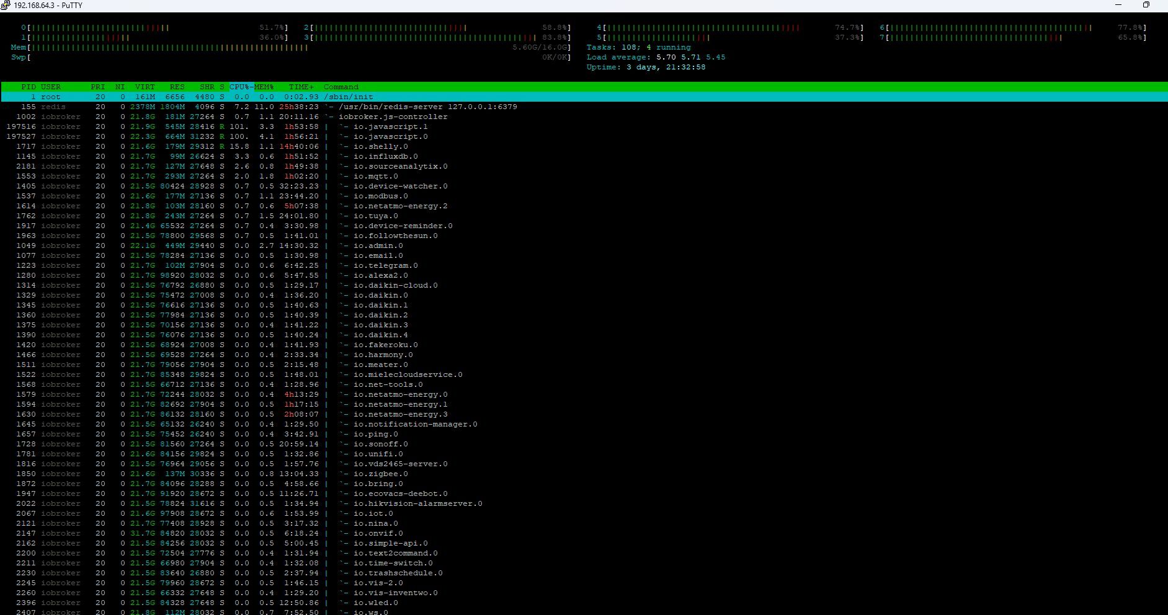Sort by the MEM% column header
The image size is (1168, 615).
pyautogui.click(x=264, y=87)
